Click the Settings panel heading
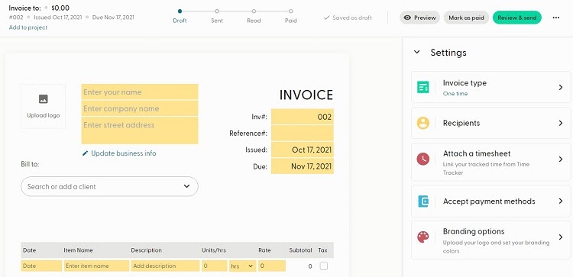 pyautogui.click(x=448, y=53)
